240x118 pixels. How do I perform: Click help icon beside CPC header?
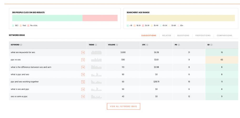pos(147,45)
